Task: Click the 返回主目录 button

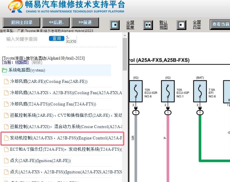Action: [x=21, y=23]
